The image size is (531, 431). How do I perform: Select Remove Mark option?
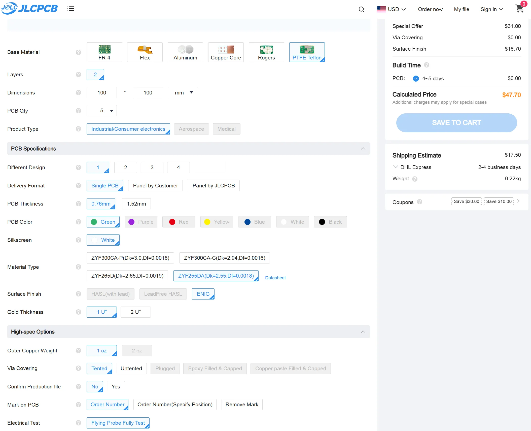click(x=242, y=405)
